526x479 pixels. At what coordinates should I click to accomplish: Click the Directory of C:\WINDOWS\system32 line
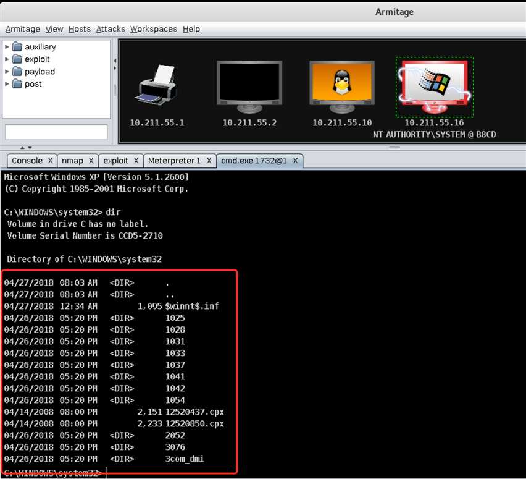tap(84, 259)
